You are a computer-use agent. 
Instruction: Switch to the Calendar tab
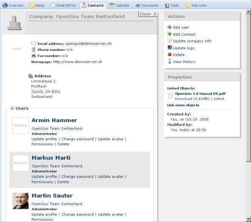tap(119, 6)
